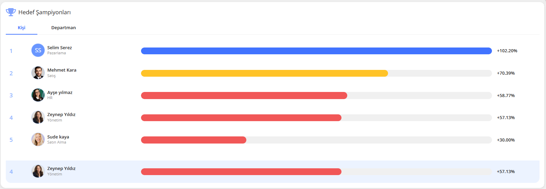Switch to the Kişi tab
Screen dimensions: 546x189
[21, 28]
